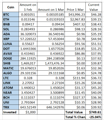This screenshot has height=120, width=104.
Task: Select the Coin header cell
Action: click(x=11, y=7)
